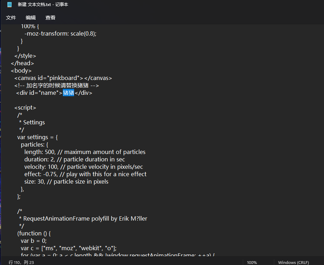This screenshot has height=265, width=324.
Task: Click the 行 110，列 23 status indicator
Action: tap(21, 263)
